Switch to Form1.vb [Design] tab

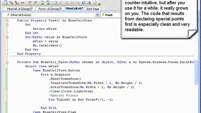pos(50,9)
